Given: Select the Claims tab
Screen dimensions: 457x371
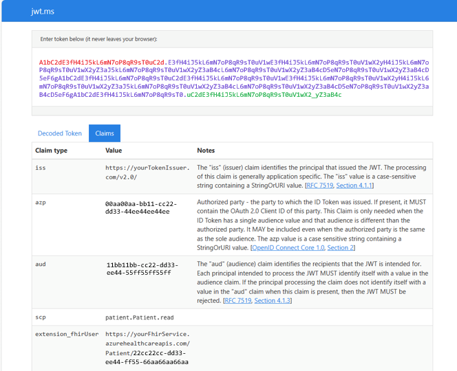Looking at the screenshot, I should click(105, 133).
